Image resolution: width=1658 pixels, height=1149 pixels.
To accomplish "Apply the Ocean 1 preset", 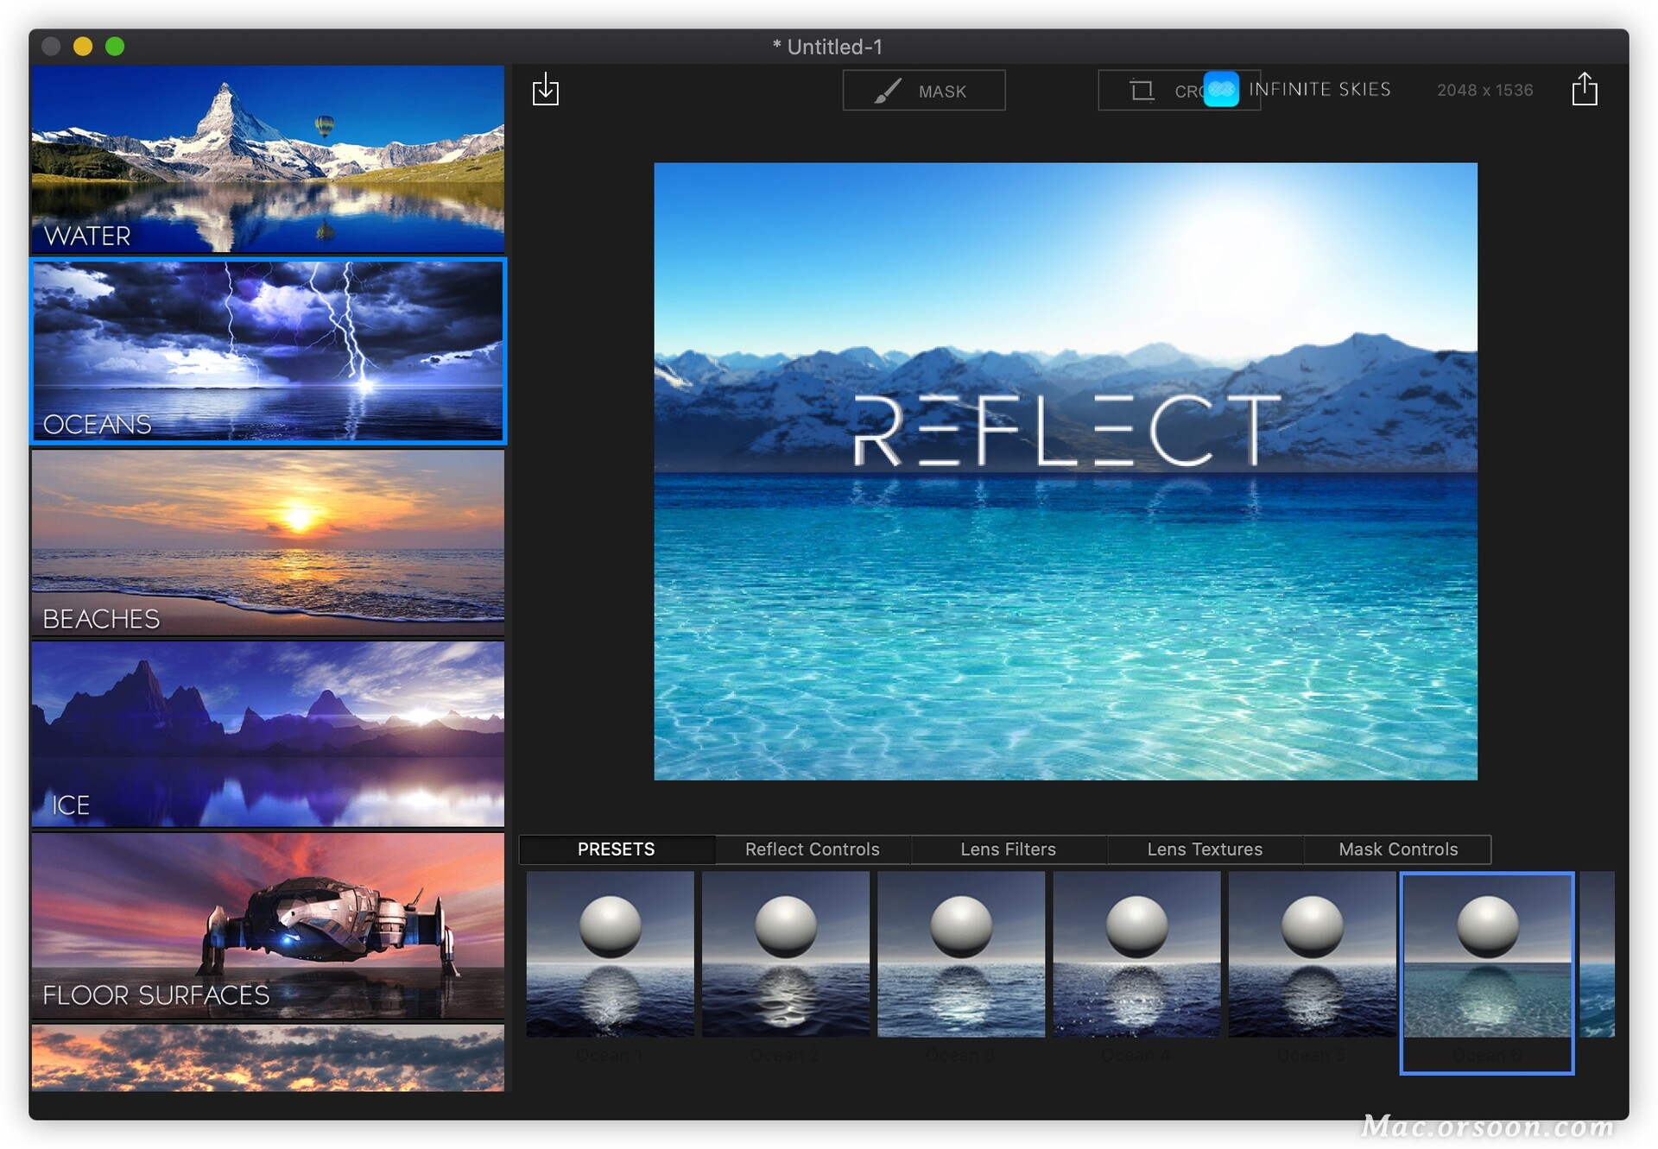I will tap(610, 954).
